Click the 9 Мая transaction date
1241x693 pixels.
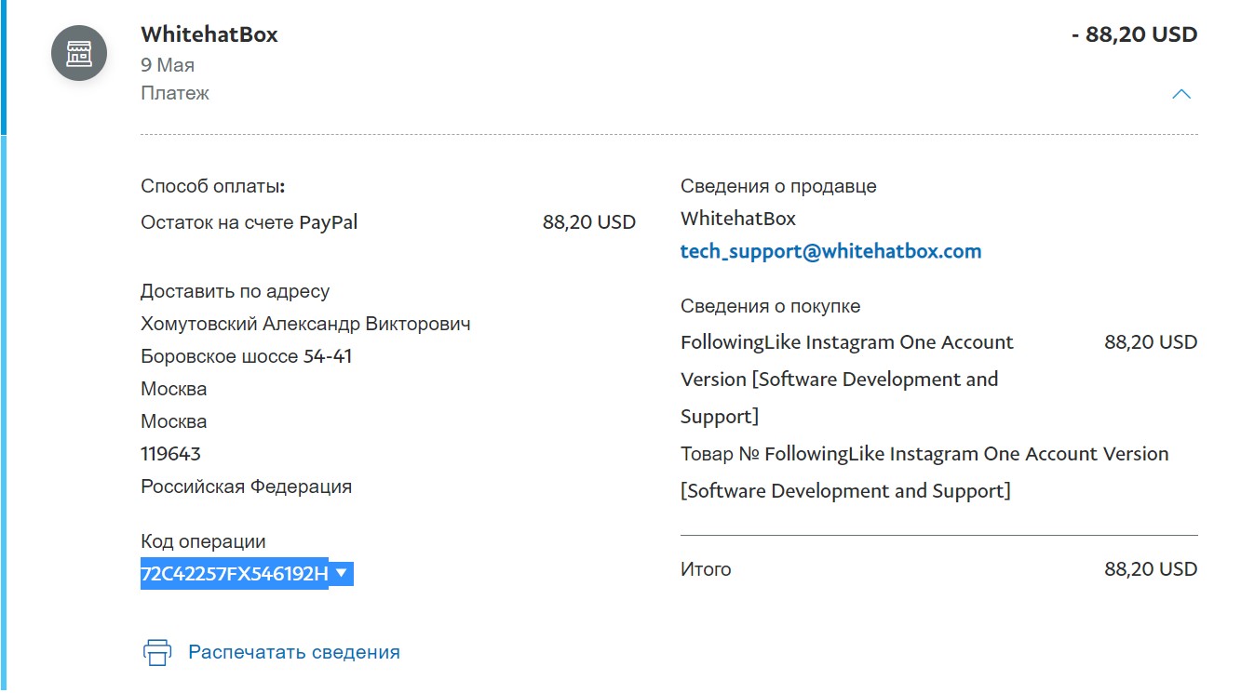click(x=168, y=65)
